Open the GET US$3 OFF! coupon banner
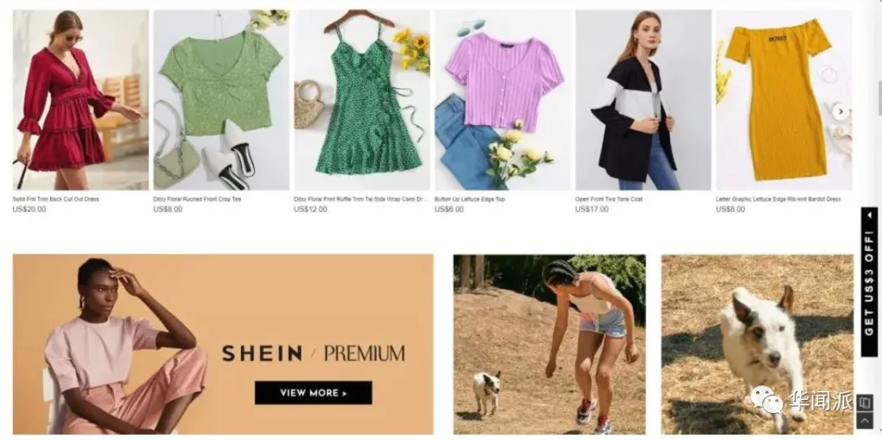 coord(869,282)
